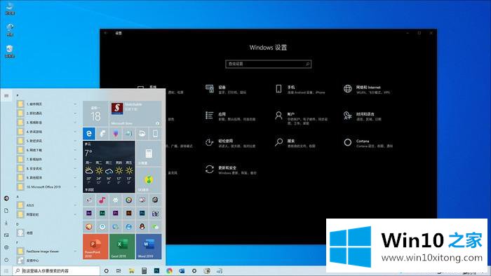Open the This PC desktop icon
Screen dimensions: 491x276
10,8
